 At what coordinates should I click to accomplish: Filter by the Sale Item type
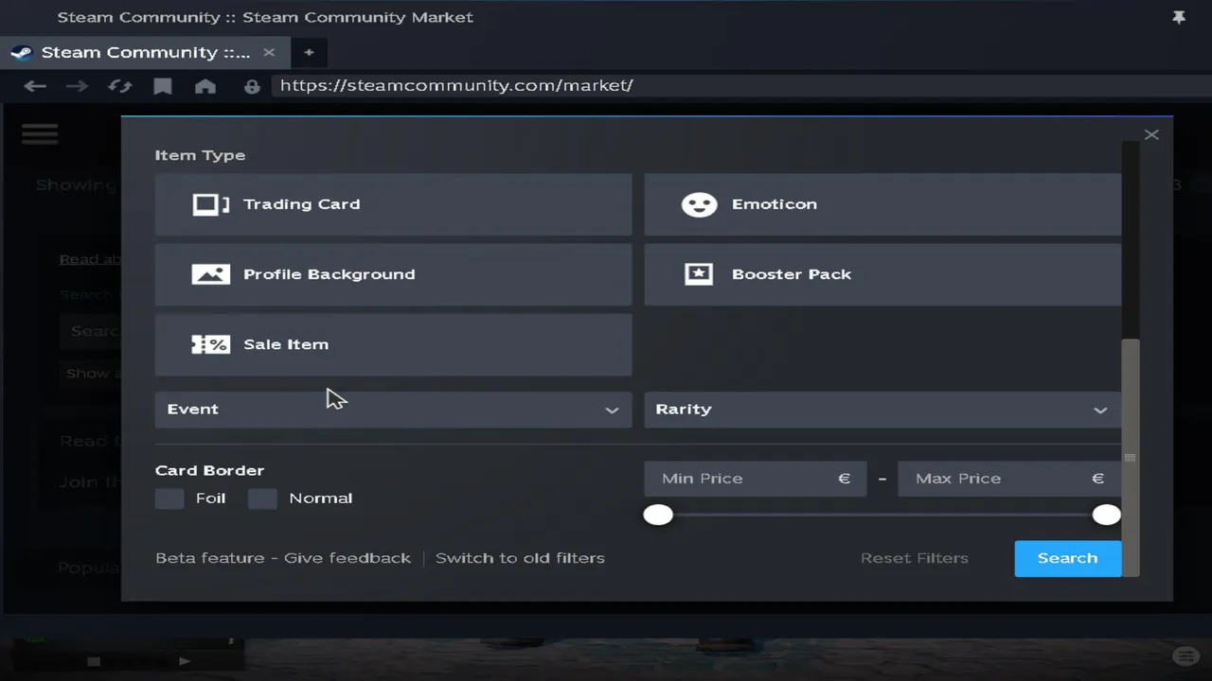pos(393,344)
